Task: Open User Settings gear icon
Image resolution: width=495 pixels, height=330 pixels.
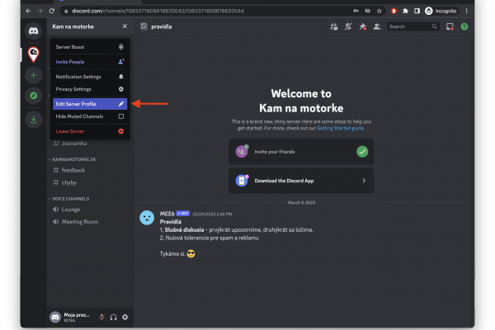Action: [x=125, y=317]
